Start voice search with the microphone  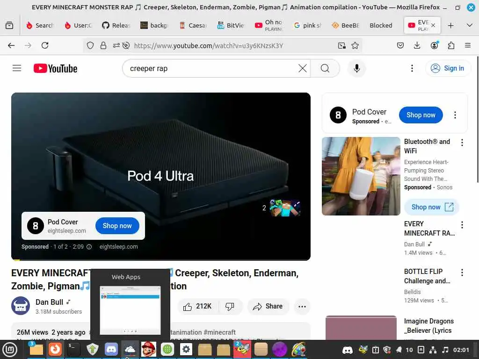356,68
